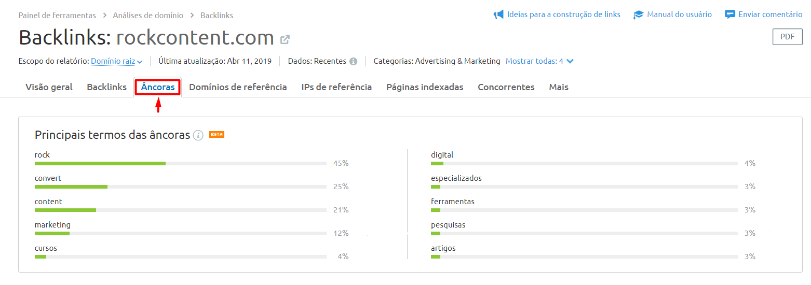Screen dimensions: 811x285
Task: Click Painel de ferramentas breadcrumb
Action: tap(57, 16)
